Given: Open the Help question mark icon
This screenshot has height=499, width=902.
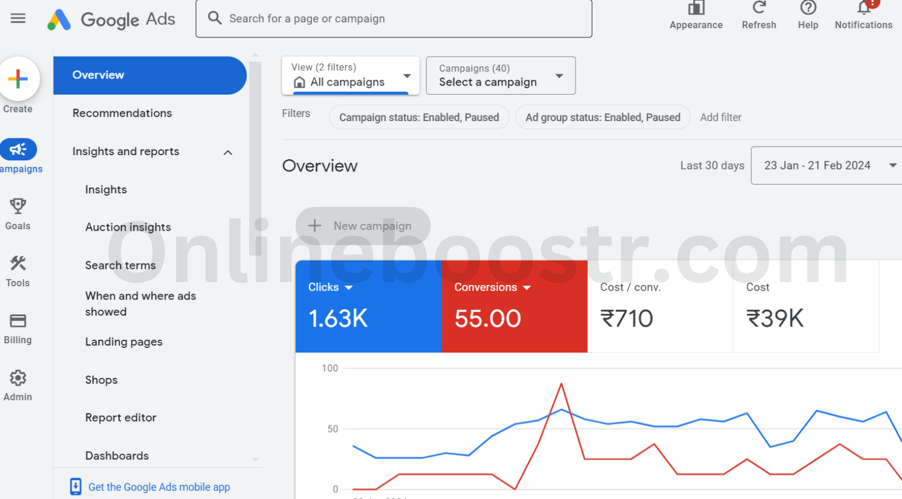Looking at the screenshot, I should [808, 9].
